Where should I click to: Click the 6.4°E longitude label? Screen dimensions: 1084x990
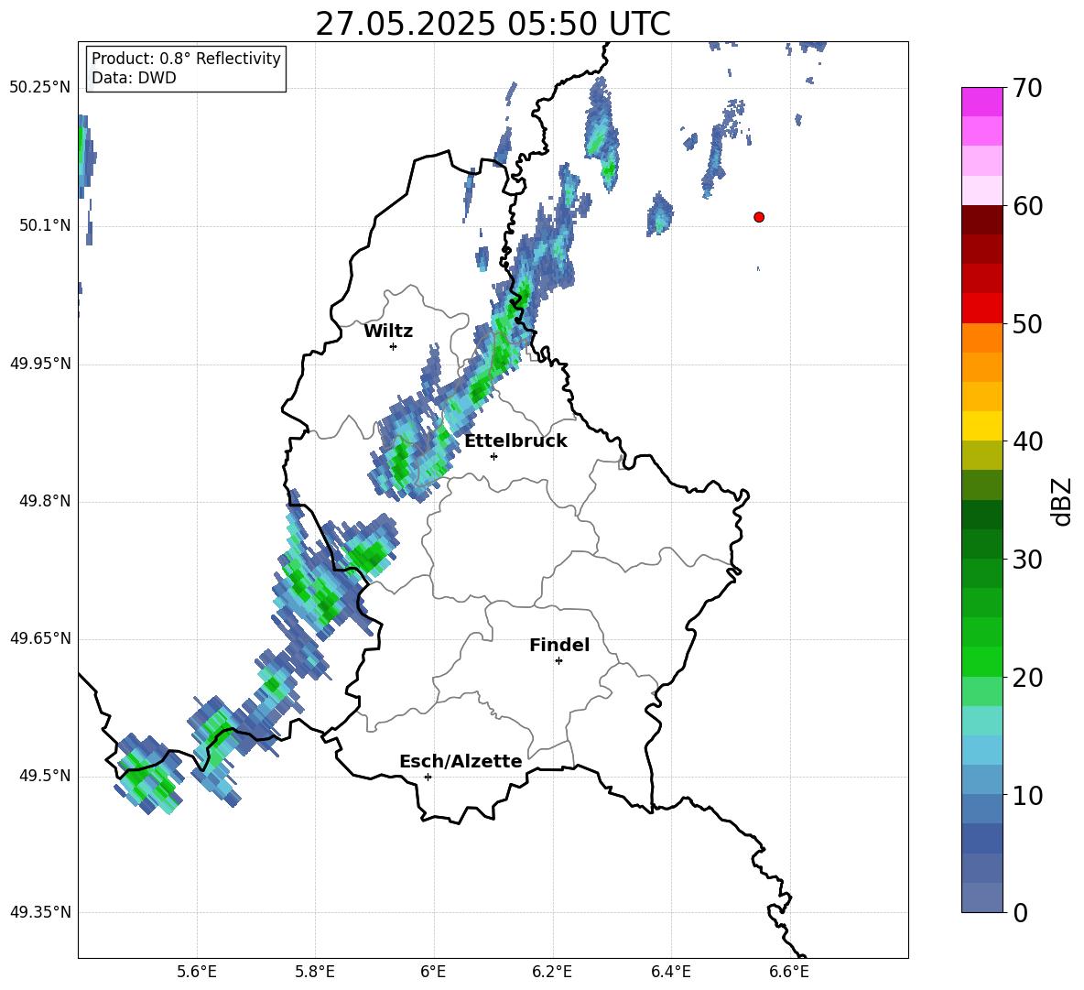click(670, 972)
